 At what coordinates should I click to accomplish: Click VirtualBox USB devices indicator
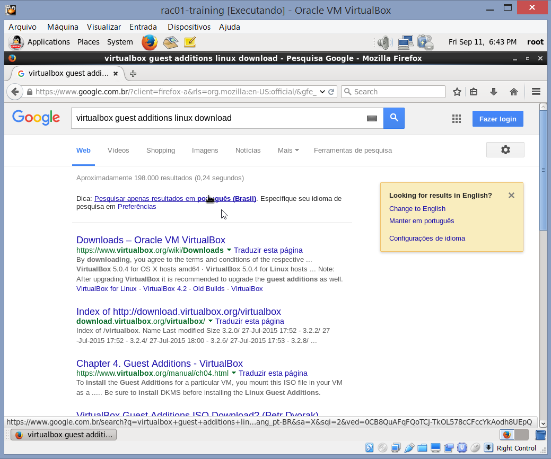pyautogui.click(x=409, y=448)
